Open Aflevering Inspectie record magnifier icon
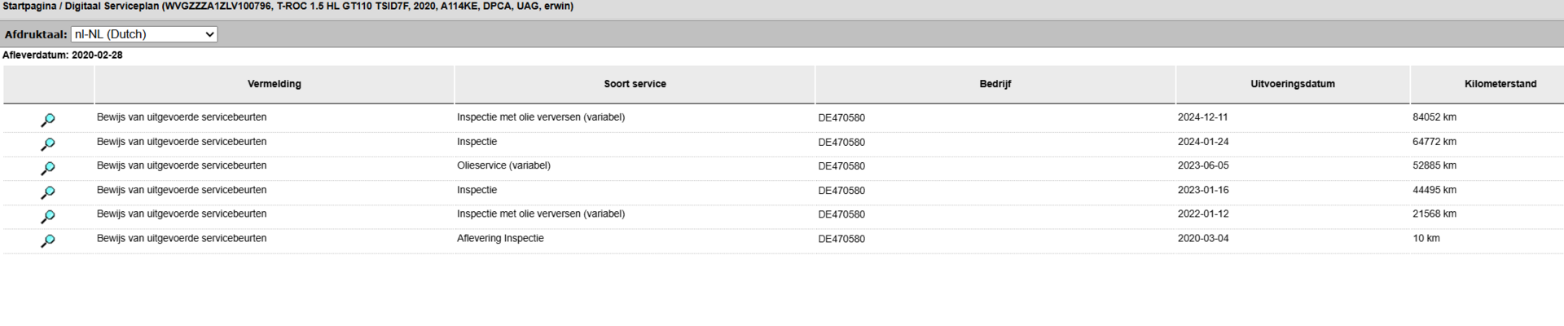1564x326 pixels. point(48,240)
